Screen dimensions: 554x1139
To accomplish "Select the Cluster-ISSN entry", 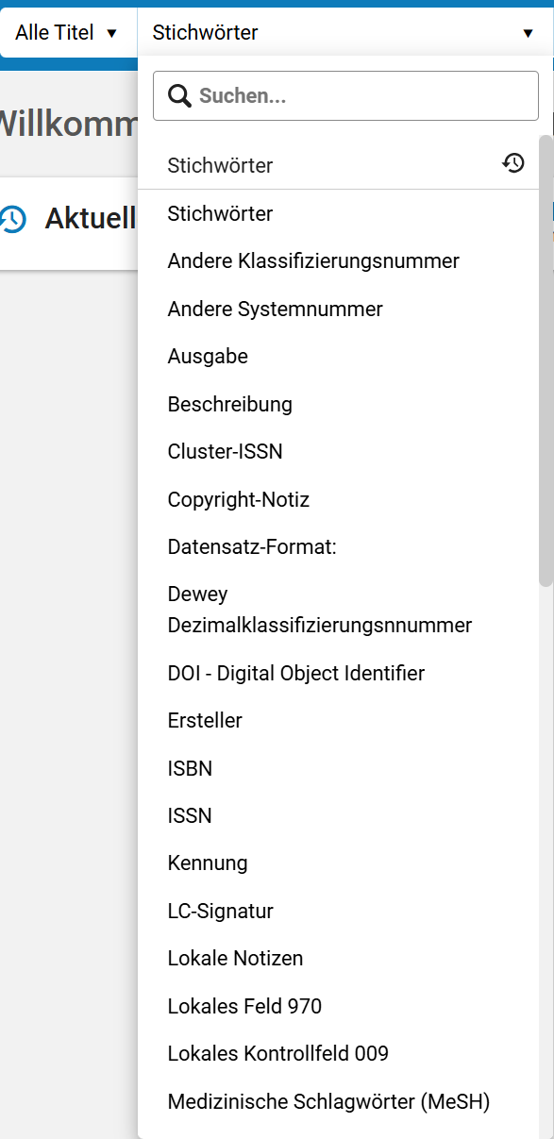I will point(338,452).
